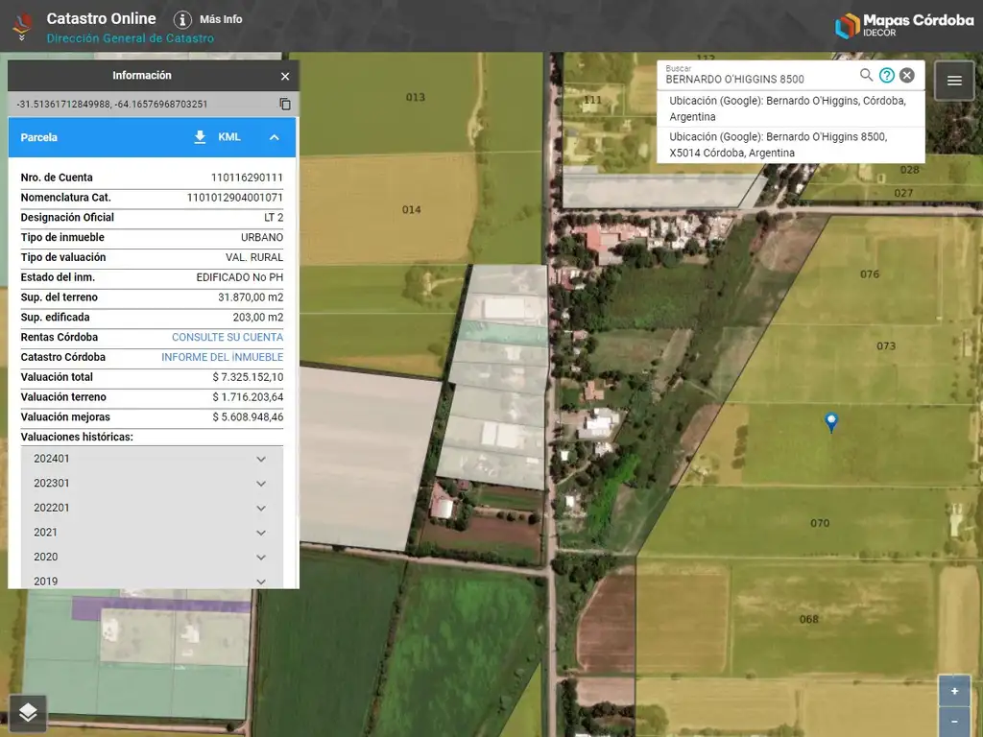Open CONSULTE SU CUENTA link

(227, 337)
